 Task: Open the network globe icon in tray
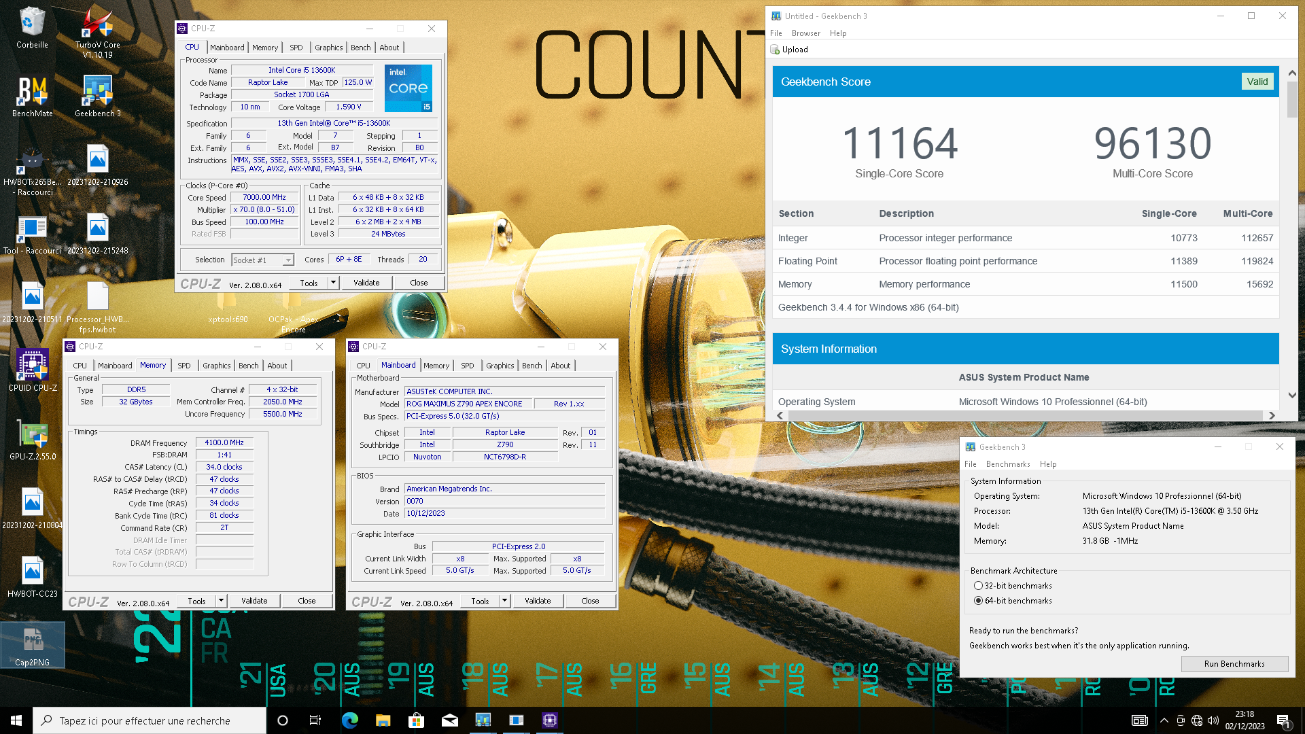pos(1197,720)
